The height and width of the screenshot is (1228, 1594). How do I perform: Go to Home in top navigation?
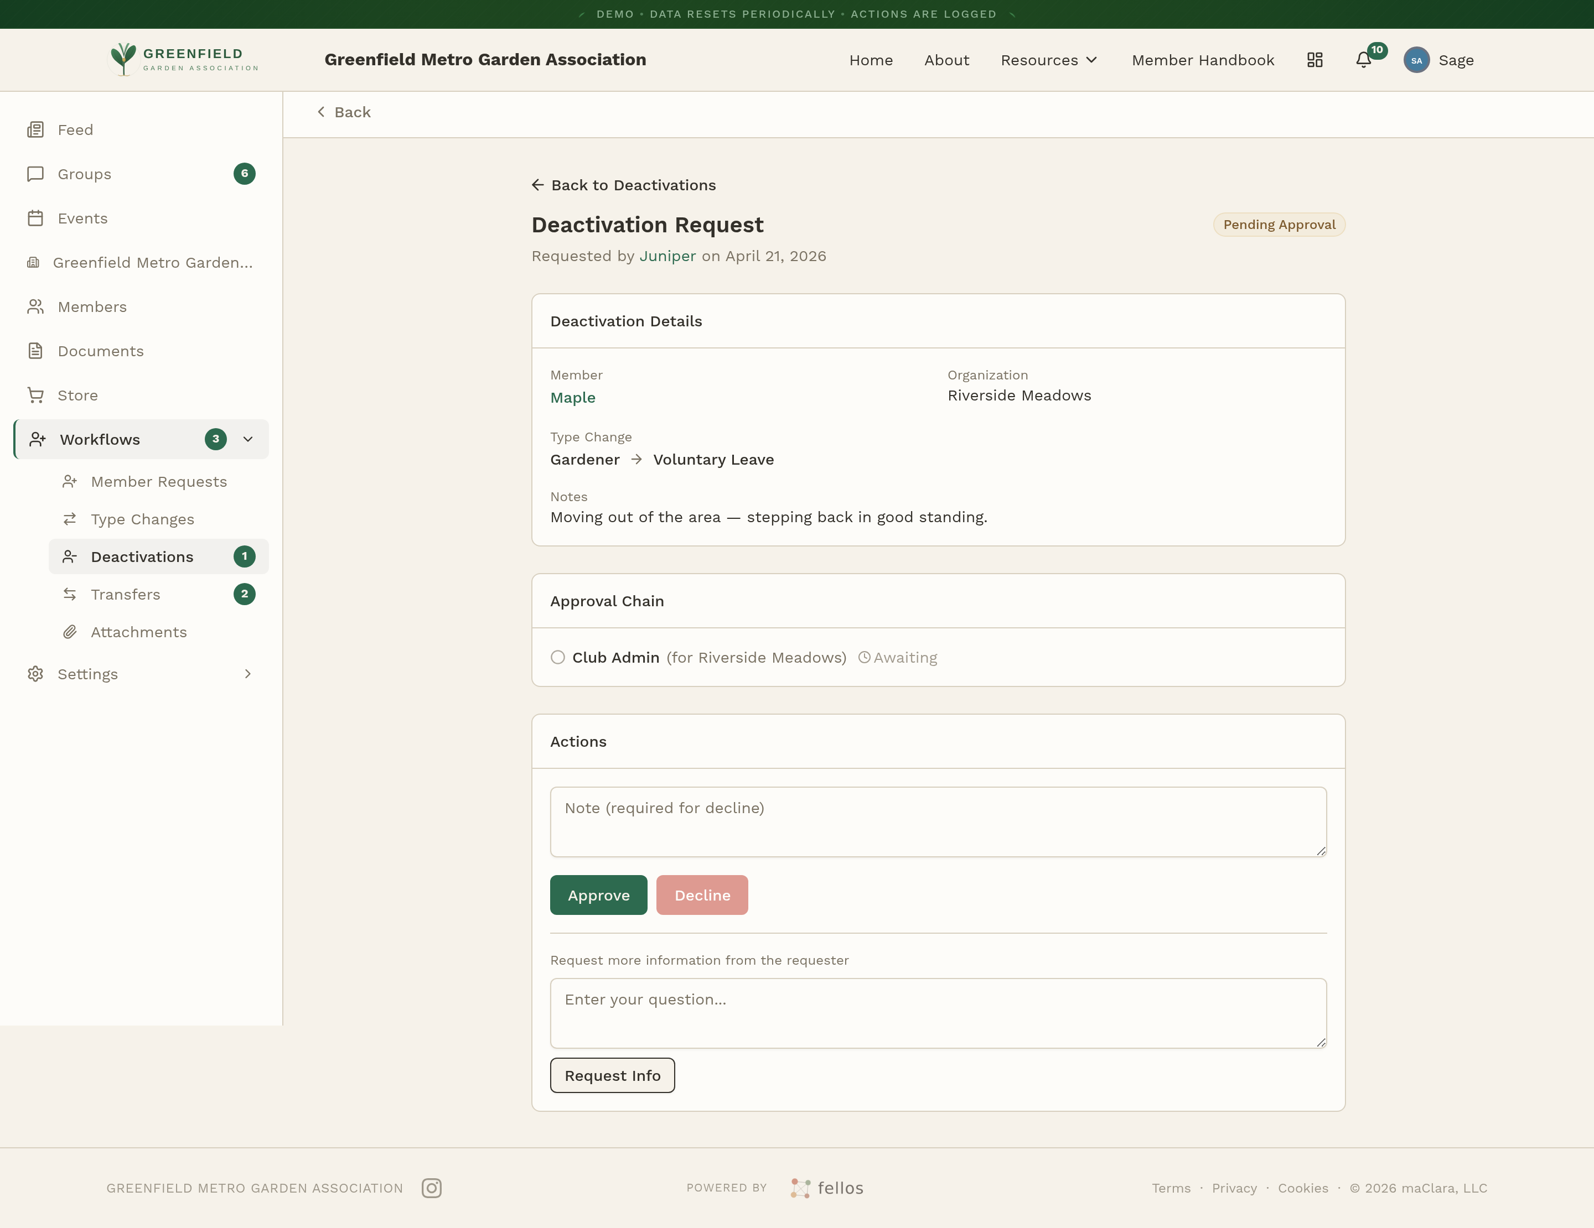(871, 60)
